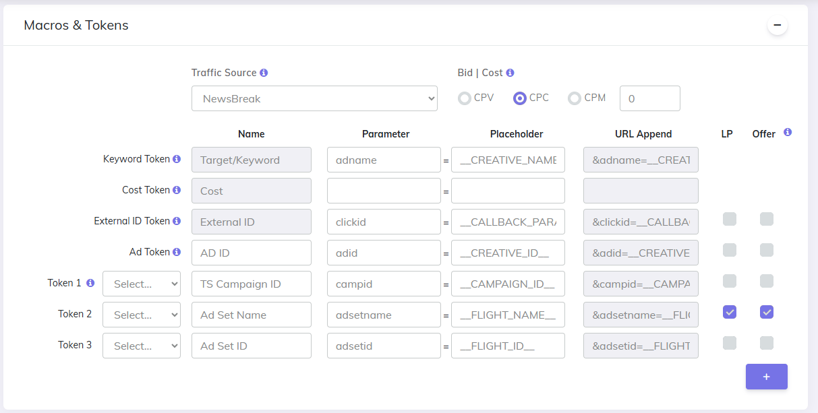The image size is (818, 413).
Task: Open the Traffic Source info tooltip icon
Action: point(264,72)
